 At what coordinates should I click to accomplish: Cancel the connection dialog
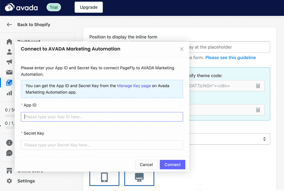coord(146,164)
